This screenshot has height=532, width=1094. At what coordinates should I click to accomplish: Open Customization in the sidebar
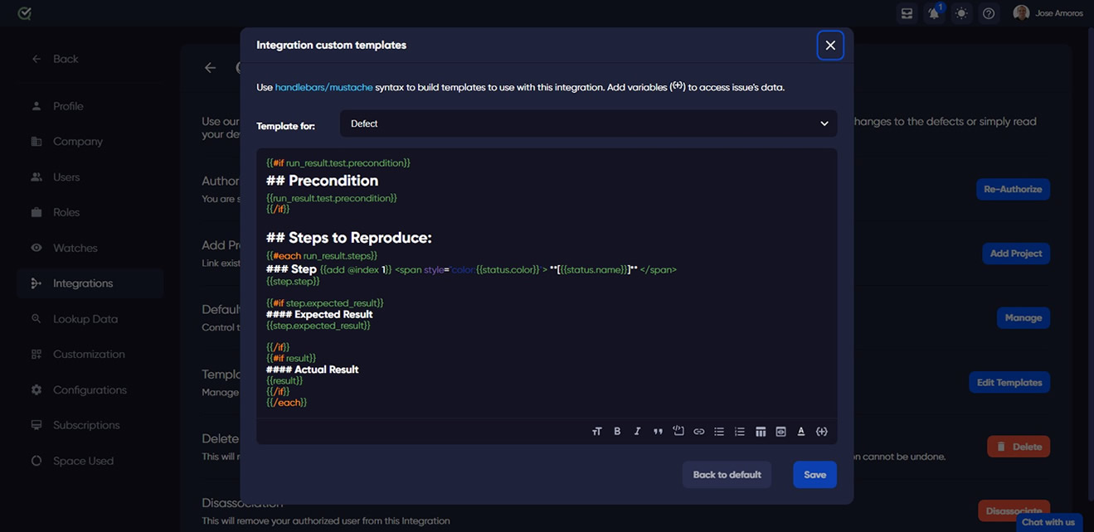90,354
